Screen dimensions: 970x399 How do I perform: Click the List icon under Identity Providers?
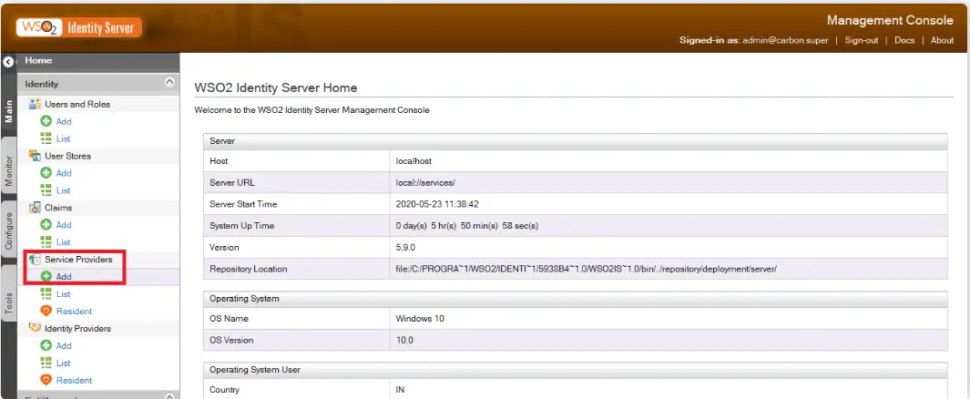(x=46, y=363)
